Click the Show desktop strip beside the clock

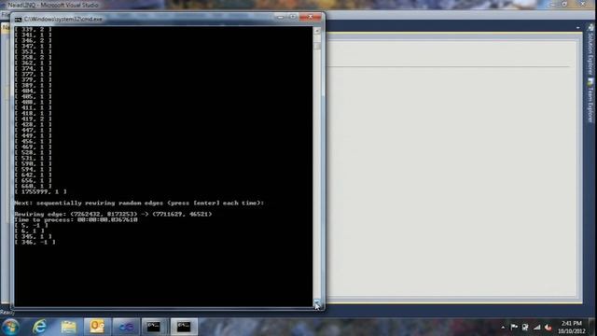[x=592, y=327]
